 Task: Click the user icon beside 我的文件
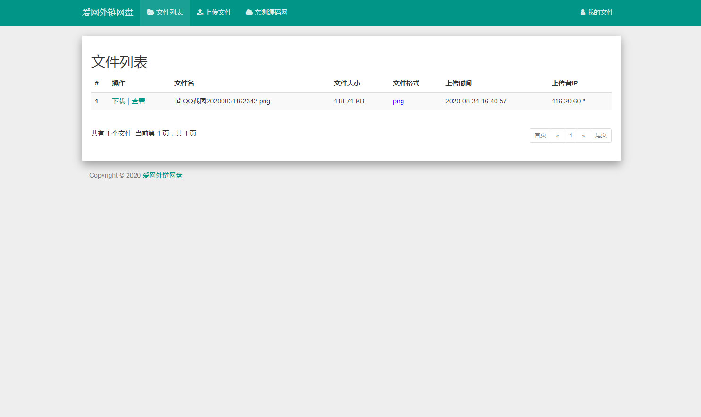[x=582, y=12]
